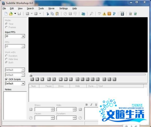
Task: Open the Search menu
Action: click(x=30, y=9)
